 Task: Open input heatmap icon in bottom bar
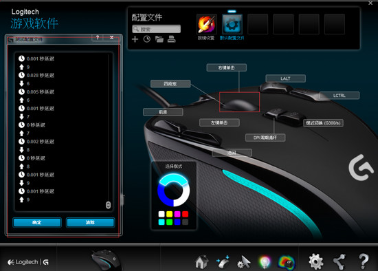[287, 262]
